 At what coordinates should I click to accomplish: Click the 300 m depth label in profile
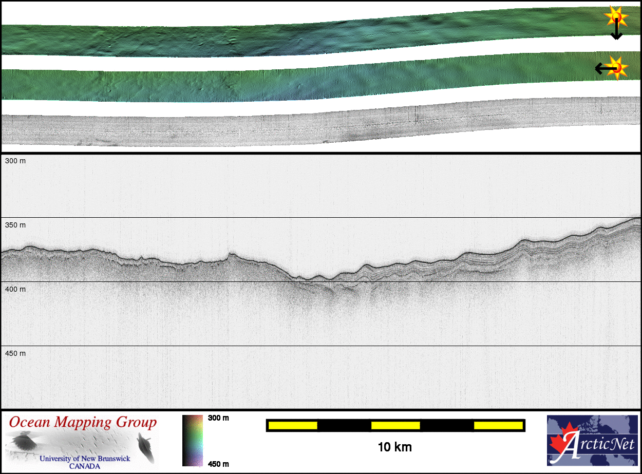coord(15,161)
